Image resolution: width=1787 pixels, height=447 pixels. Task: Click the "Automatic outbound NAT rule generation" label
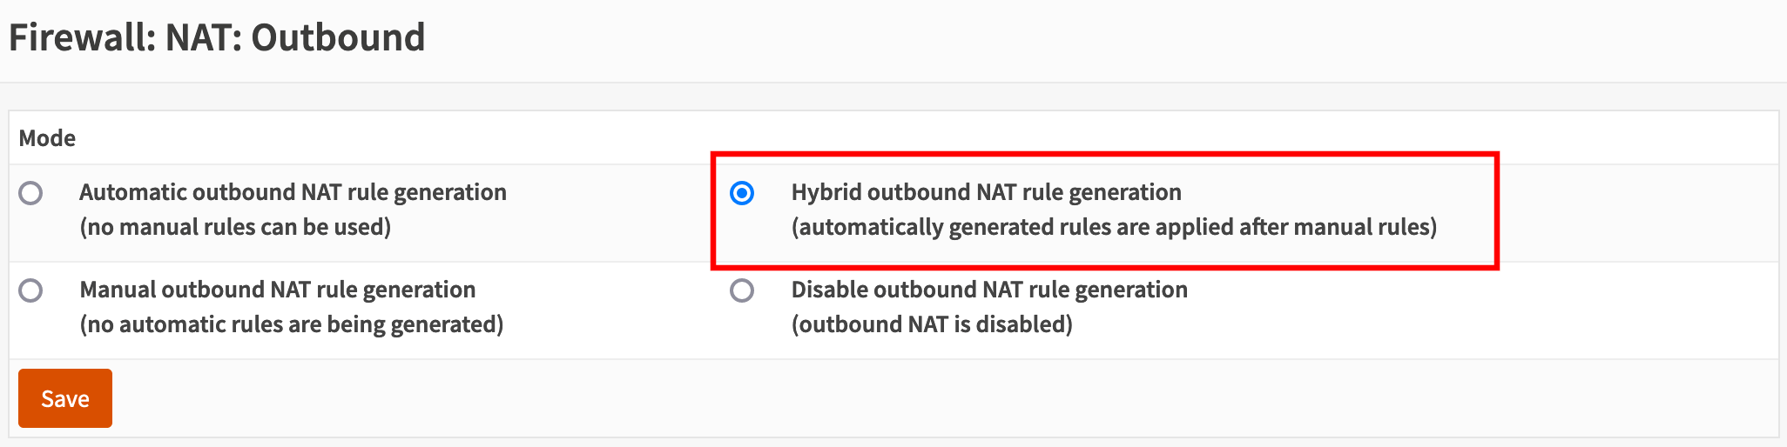[x=293, y=192]
